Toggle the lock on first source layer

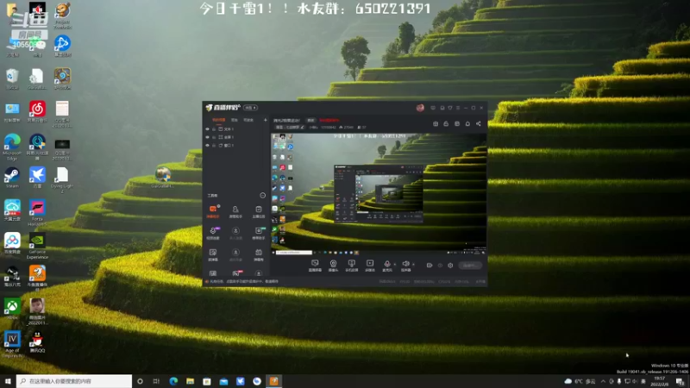pos(214,128)
